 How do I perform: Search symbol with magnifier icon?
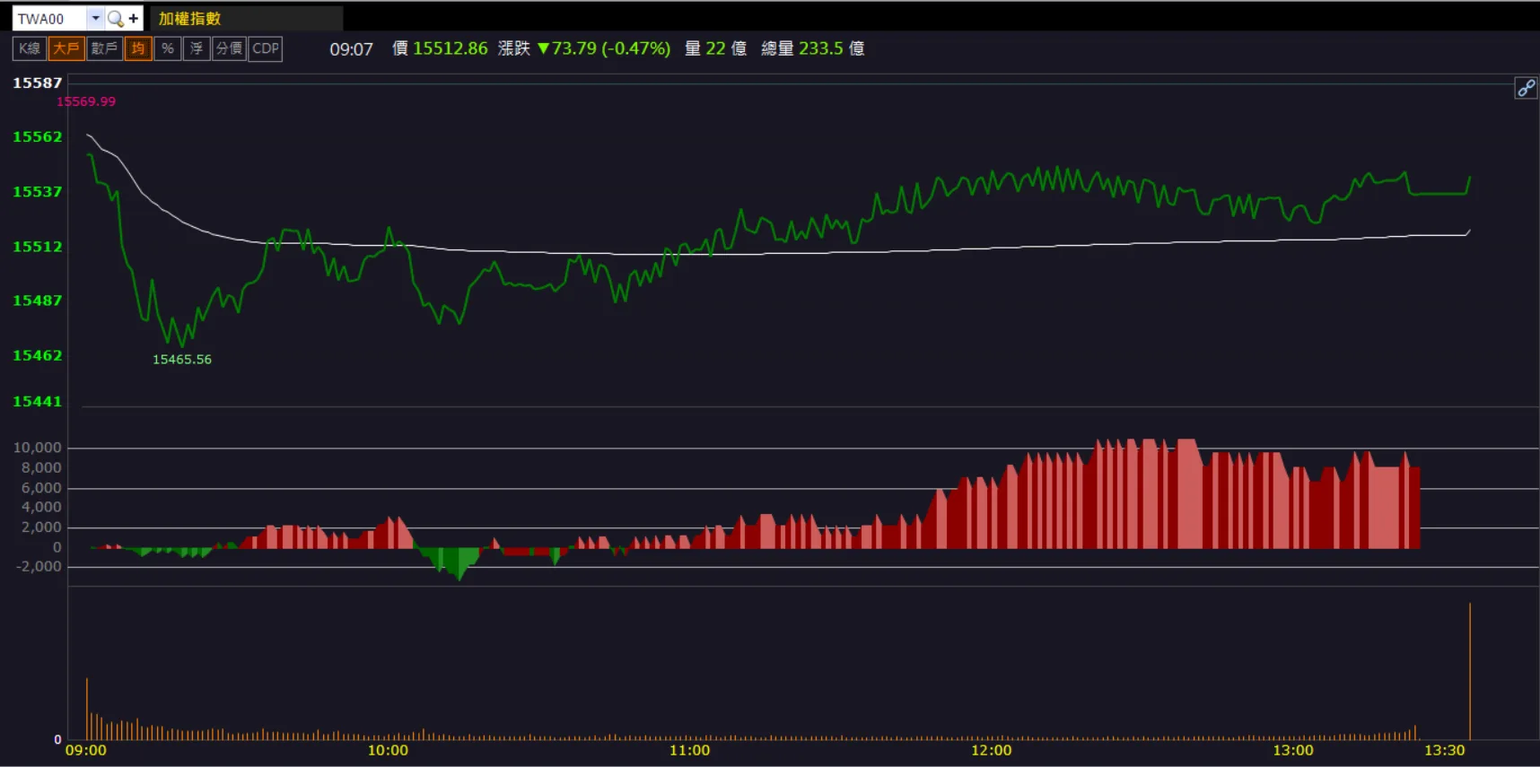115,18
